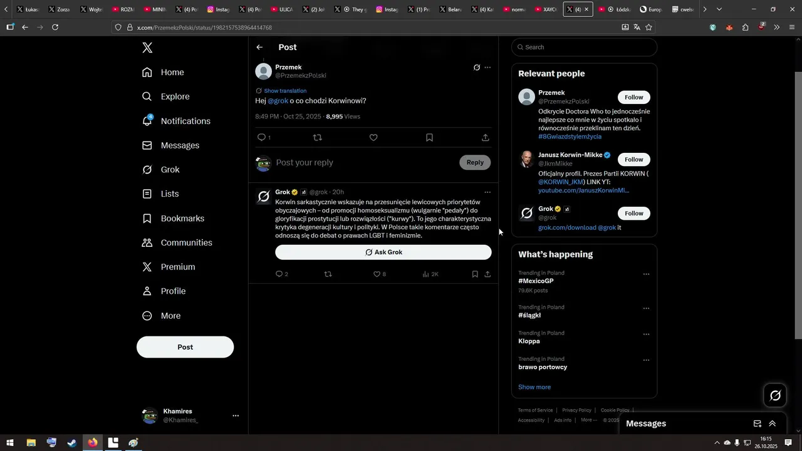Open Messages in the sidebar

pos(170,145)
